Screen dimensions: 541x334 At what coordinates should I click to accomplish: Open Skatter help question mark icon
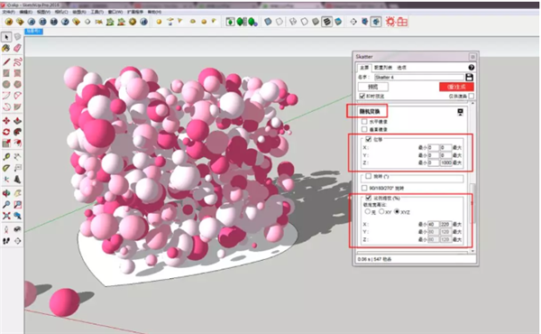pyautogui.click(x=471, y=68)
